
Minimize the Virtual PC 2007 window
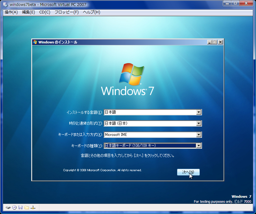click(227, 3)
